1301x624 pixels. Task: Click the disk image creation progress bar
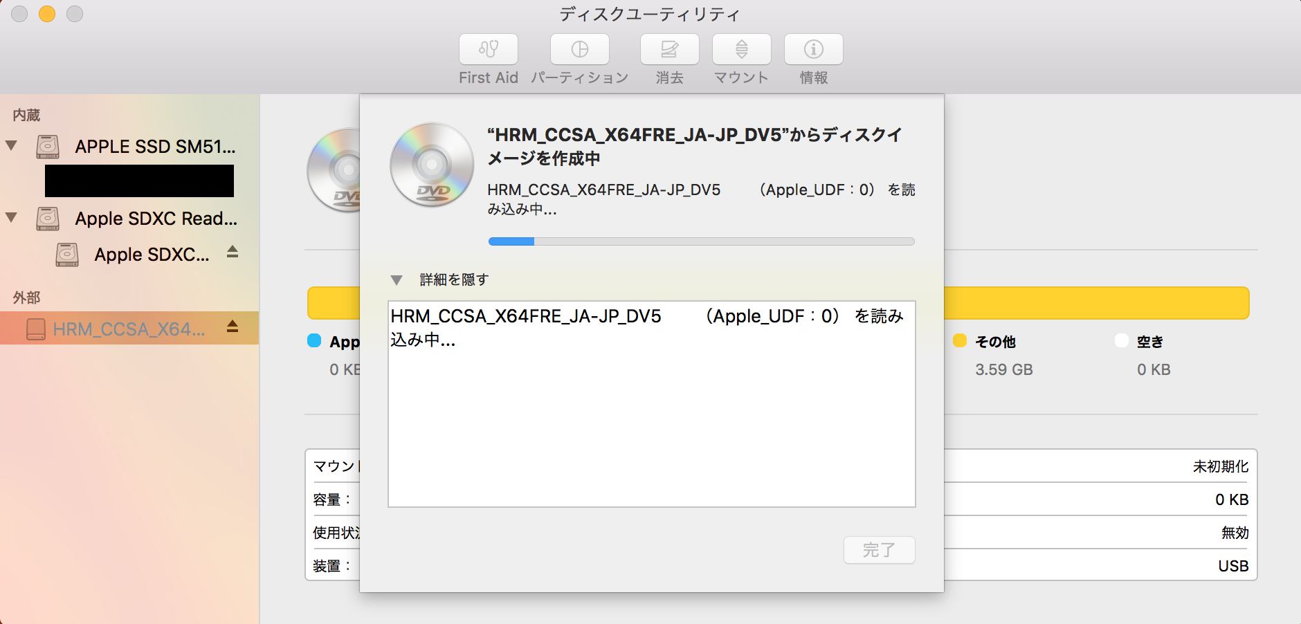(x=702, y=241)
